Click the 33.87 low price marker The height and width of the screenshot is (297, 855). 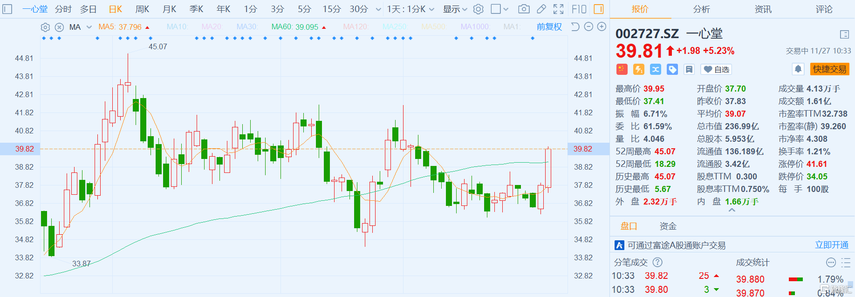[x=81, y=264]
